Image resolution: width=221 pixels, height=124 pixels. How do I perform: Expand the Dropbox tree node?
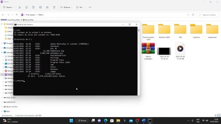(2, 43)
